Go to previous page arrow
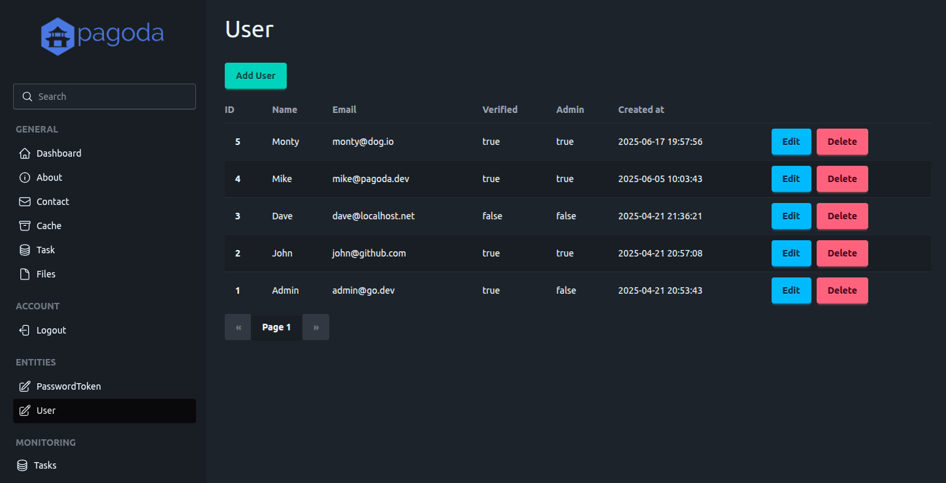946x483 pixels. pyautogui.click(x=238, y=327)
